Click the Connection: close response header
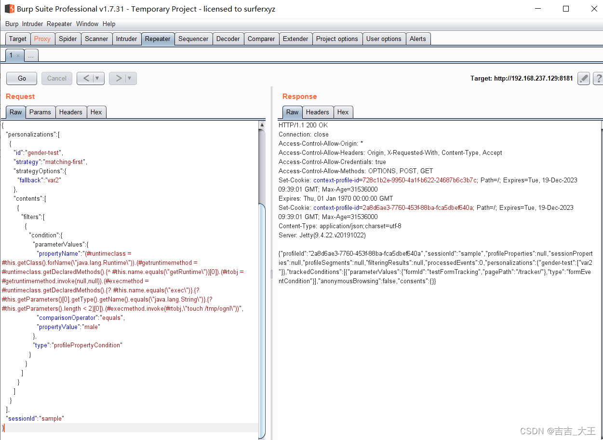This screenshot has height=440, width=603. click(x=303, y=134)
